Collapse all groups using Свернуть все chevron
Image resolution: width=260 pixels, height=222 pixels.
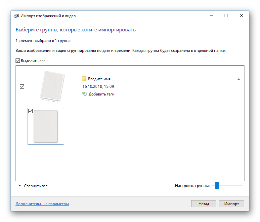click(20, 186)
